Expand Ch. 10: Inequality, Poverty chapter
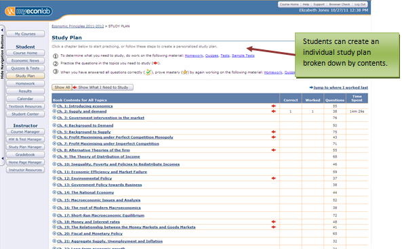 (54, 164)
